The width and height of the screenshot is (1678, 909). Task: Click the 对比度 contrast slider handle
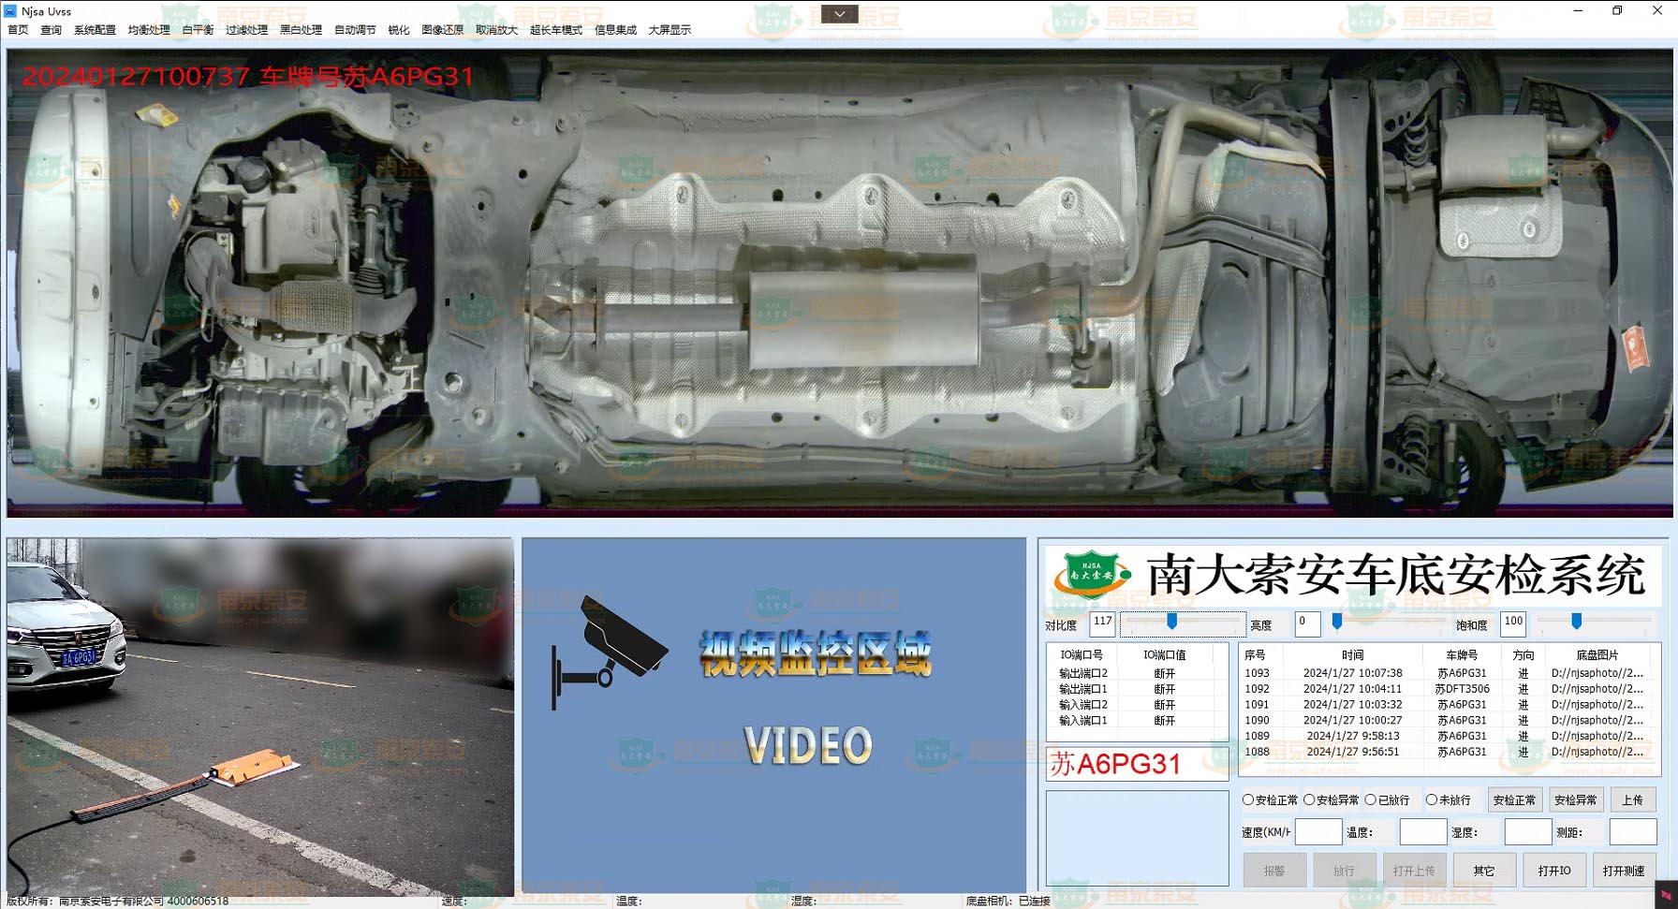pyautogui.click(x=1171, y=622)
